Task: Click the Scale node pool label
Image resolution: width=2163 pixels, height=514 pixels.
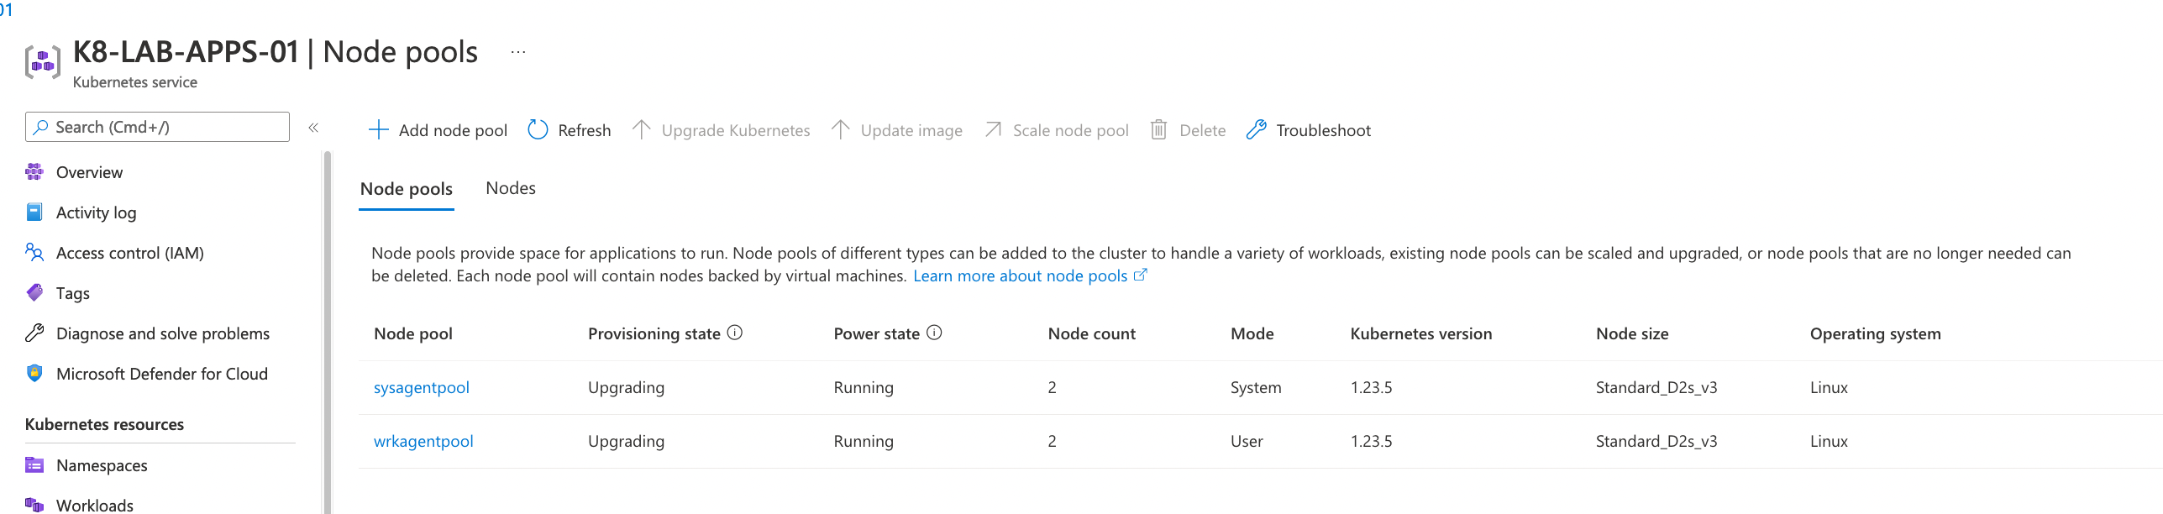Action: click(1071, 130)
